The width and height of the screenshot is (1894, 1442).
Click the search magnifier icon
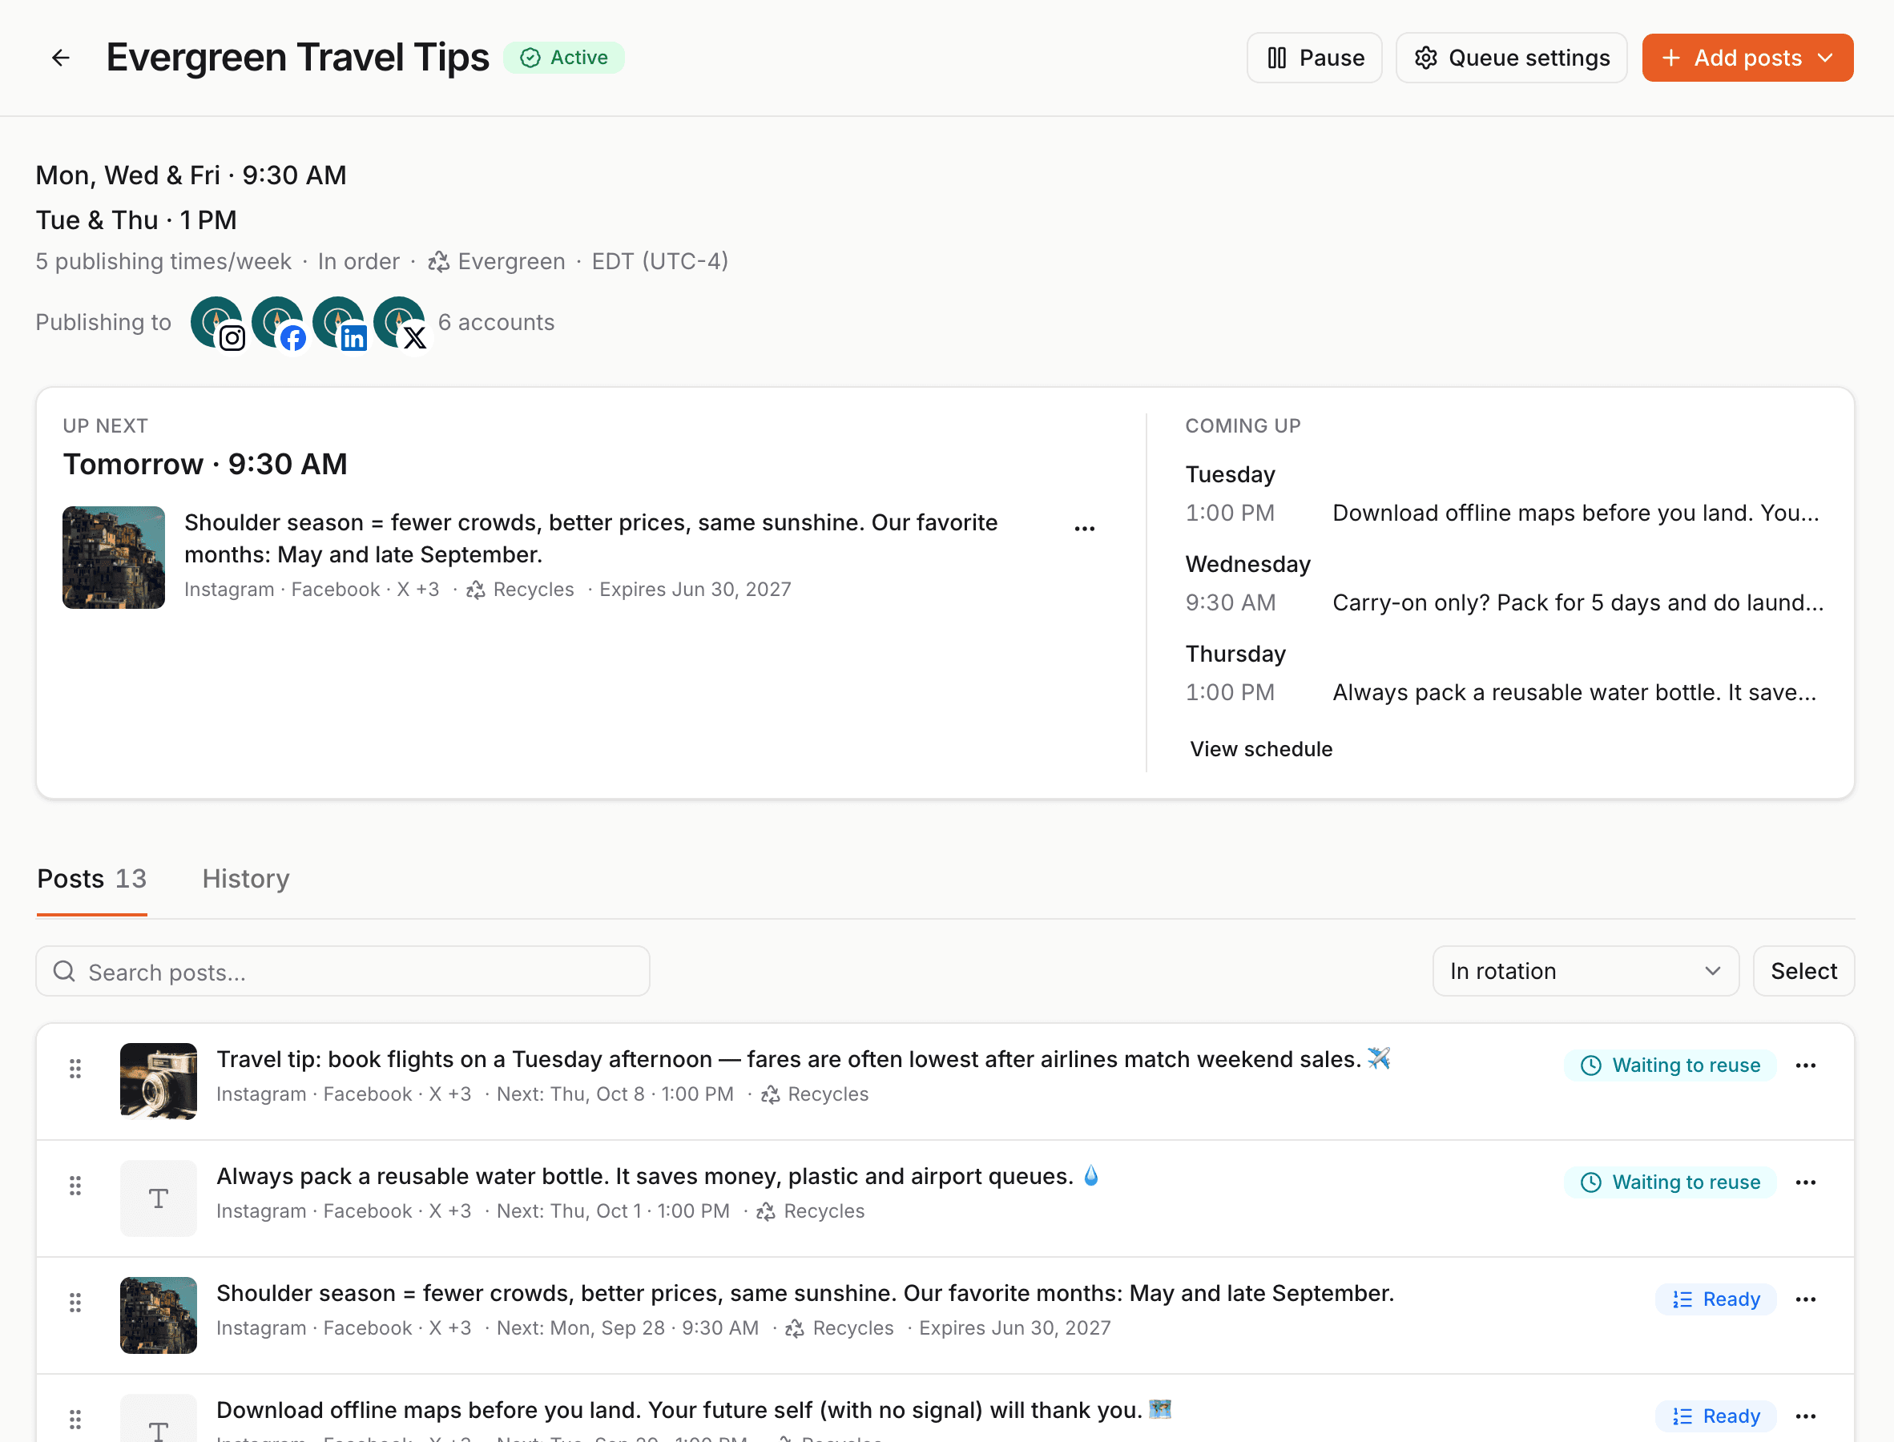[64, 971]
